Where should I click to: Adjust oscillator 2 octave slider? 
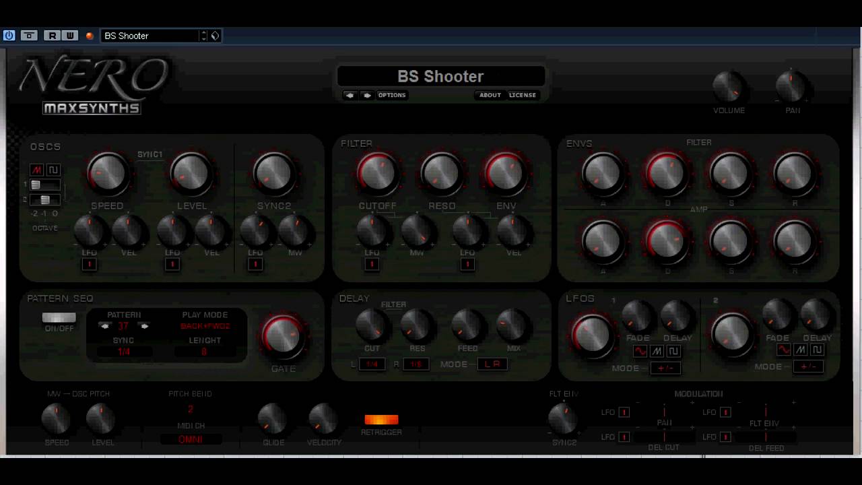pos(44,200)
